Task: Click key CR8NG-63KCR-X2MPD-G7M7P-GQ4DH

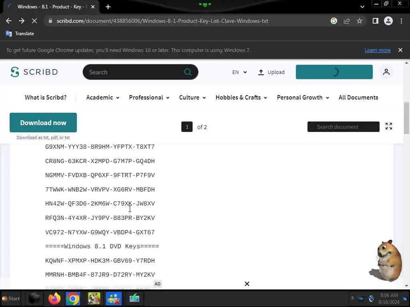Action: point(100,161)
